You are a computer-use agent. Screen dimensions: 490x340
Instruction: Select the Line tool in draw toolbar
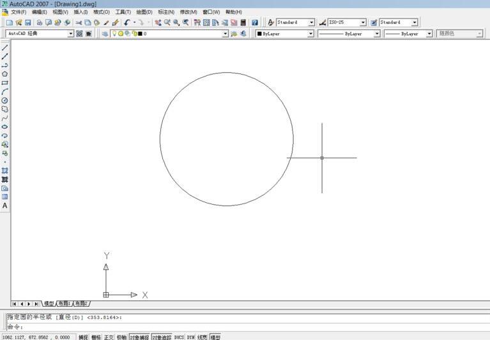click(4, 48)
